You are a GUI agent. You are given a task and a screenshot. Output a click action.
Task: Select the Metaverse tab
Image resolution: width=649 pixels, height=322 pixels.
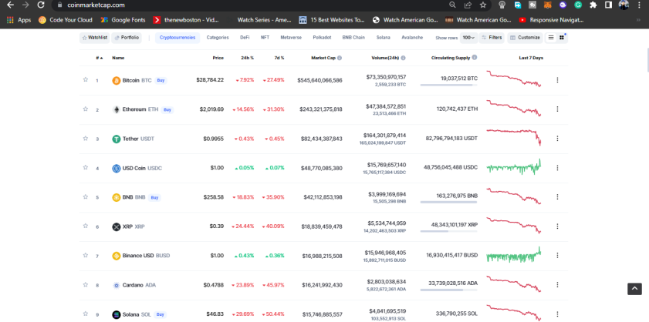coord(291,38)
